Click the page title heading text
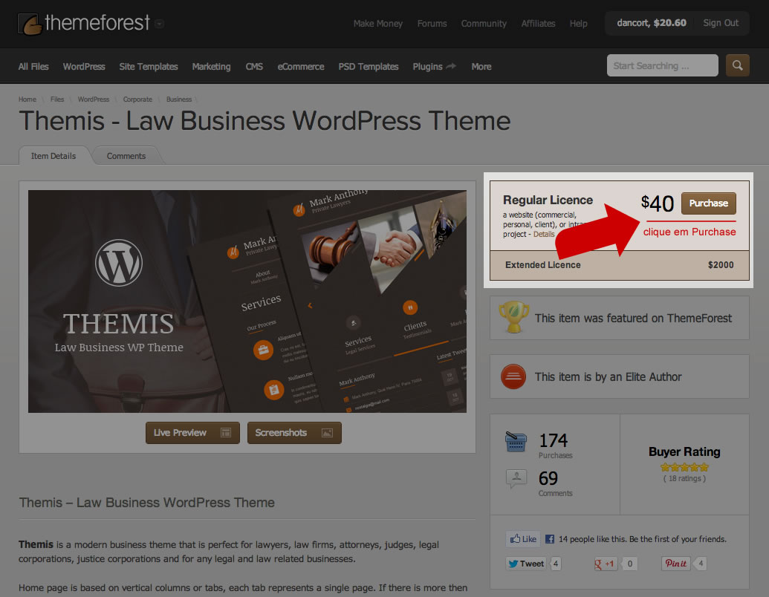This screenshot has height=597, width=769. 265,121
